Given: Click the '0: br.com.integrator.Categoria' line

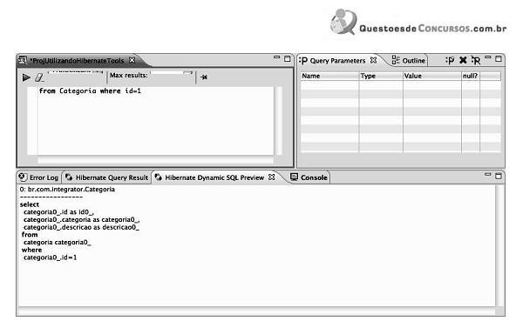Looking at the screenshot, I should 67,190.
